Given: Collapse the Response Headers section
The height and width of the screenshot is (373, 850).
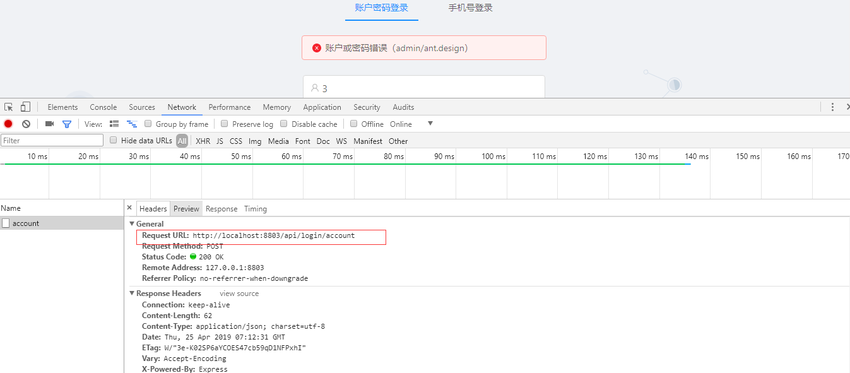Looking at the screenshot, I should point(132,293).
